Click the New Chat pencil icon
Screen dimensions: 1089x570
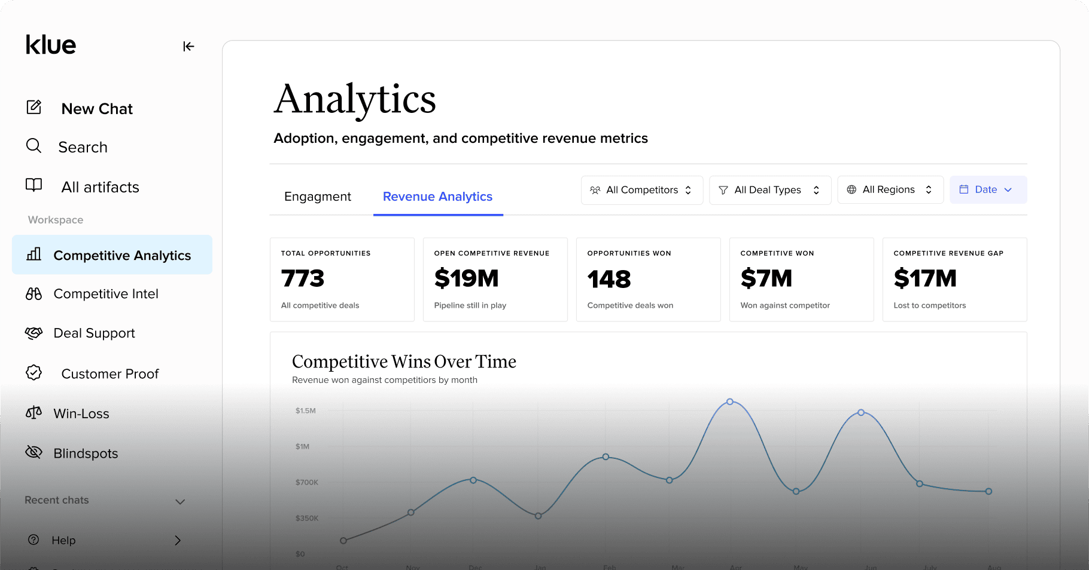(x=34, y=108)
